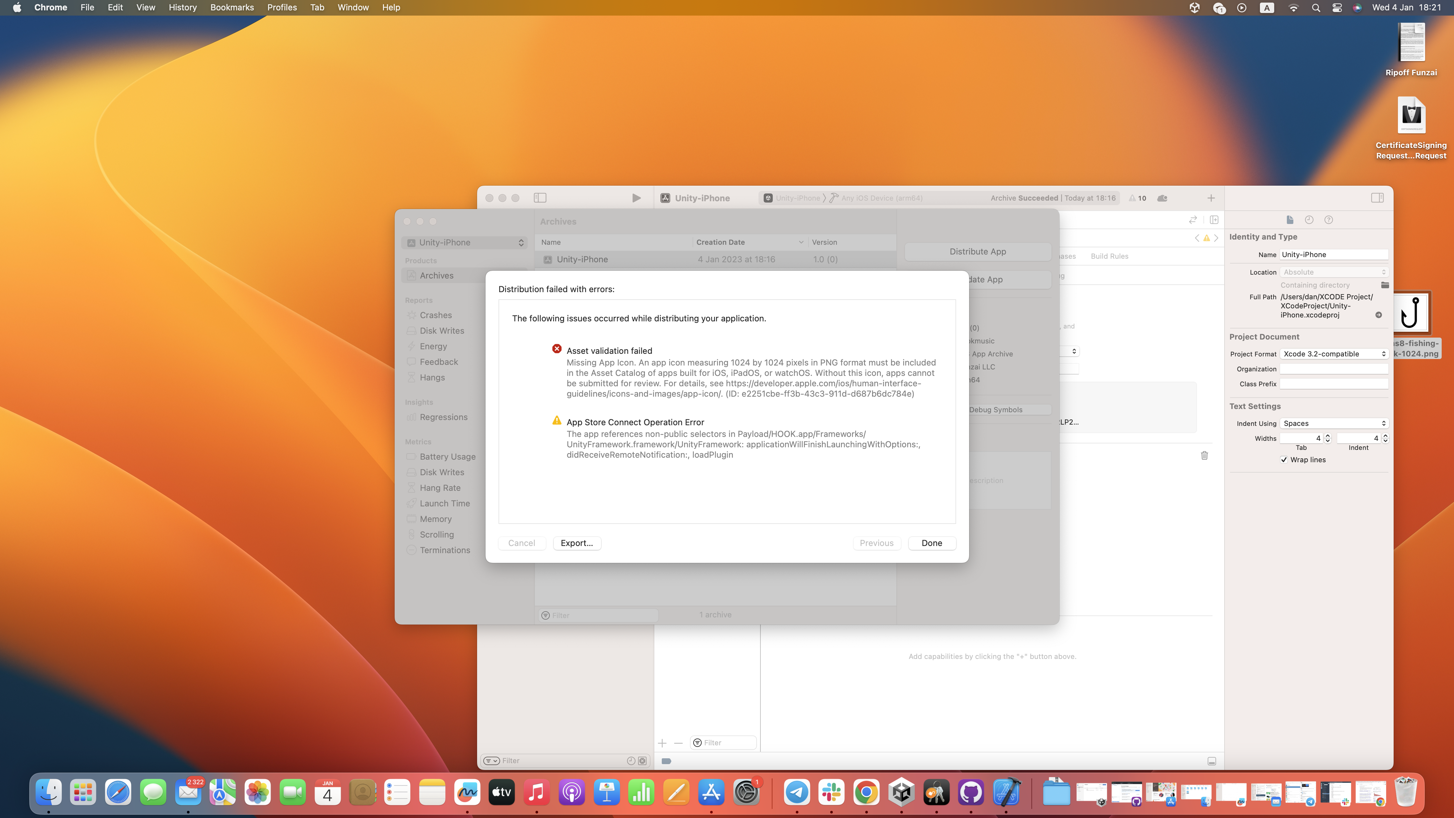The height and width of the screenshot is (818, 1454).
Task: Click the trash icon in the editor
Action: (x=1204, y=455)
